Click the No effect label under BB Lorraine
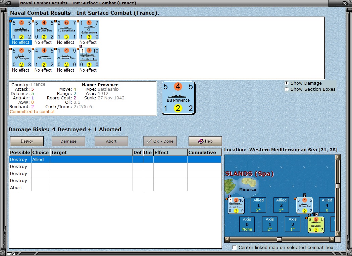 pos(43,70)
